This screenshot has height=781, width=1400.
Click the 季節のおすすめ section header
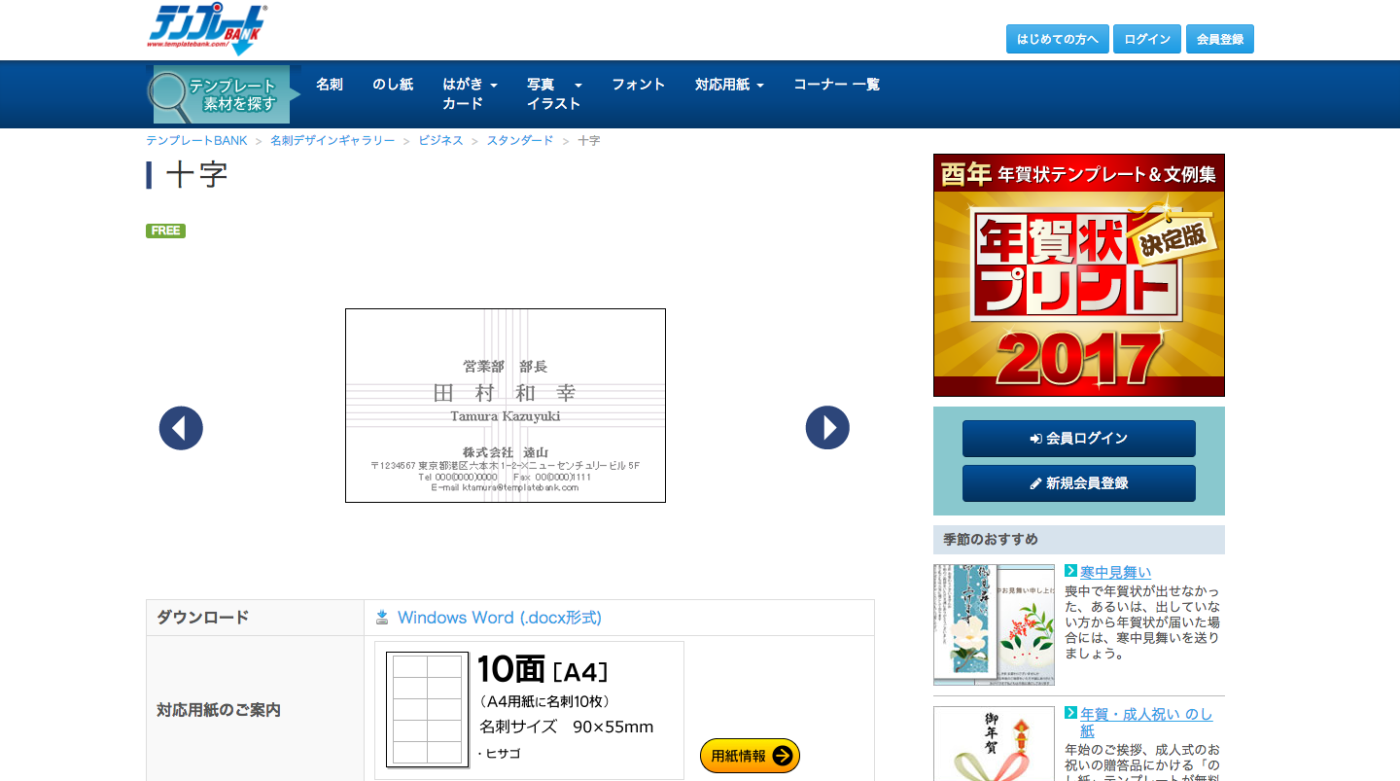[x=991, y=539]
